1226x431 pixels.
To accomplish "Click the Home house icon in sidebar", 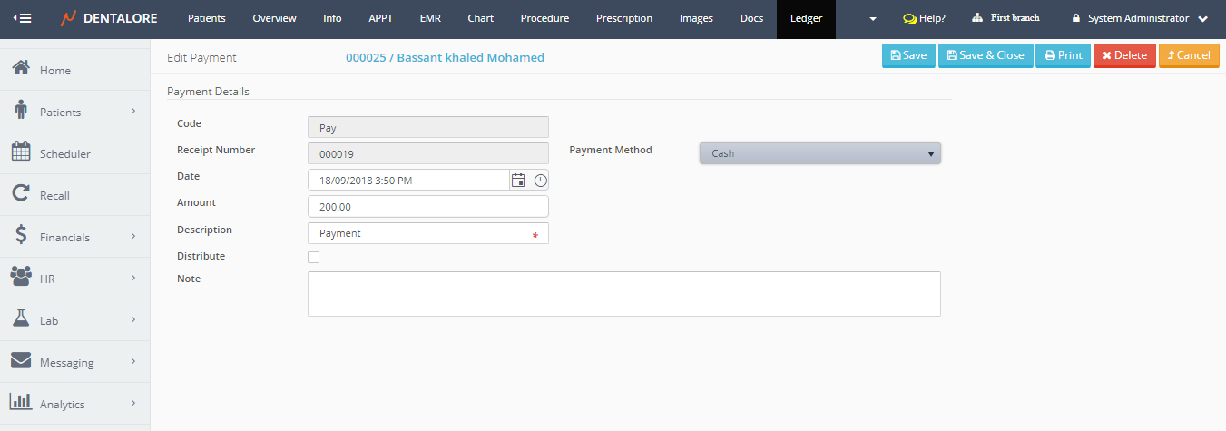I will coord(21,69).
